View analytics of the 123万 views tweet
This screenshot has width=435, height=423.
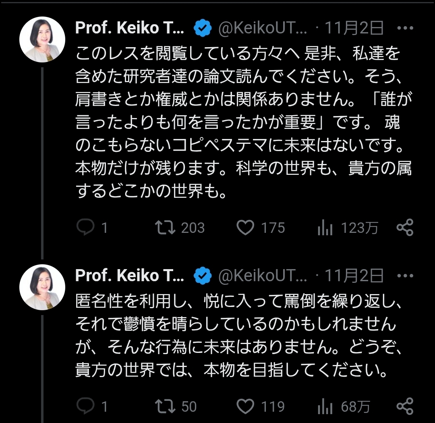point(325,228)
